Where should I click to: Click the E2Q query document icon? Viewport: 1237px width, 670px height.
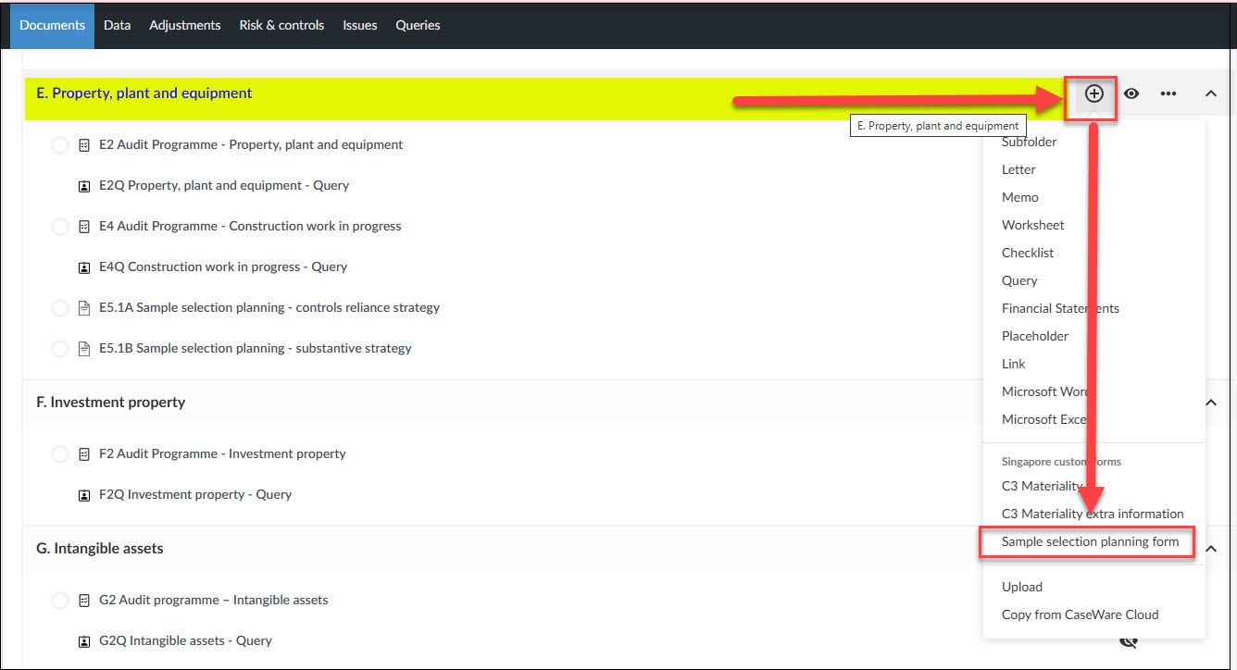[84, 186]
